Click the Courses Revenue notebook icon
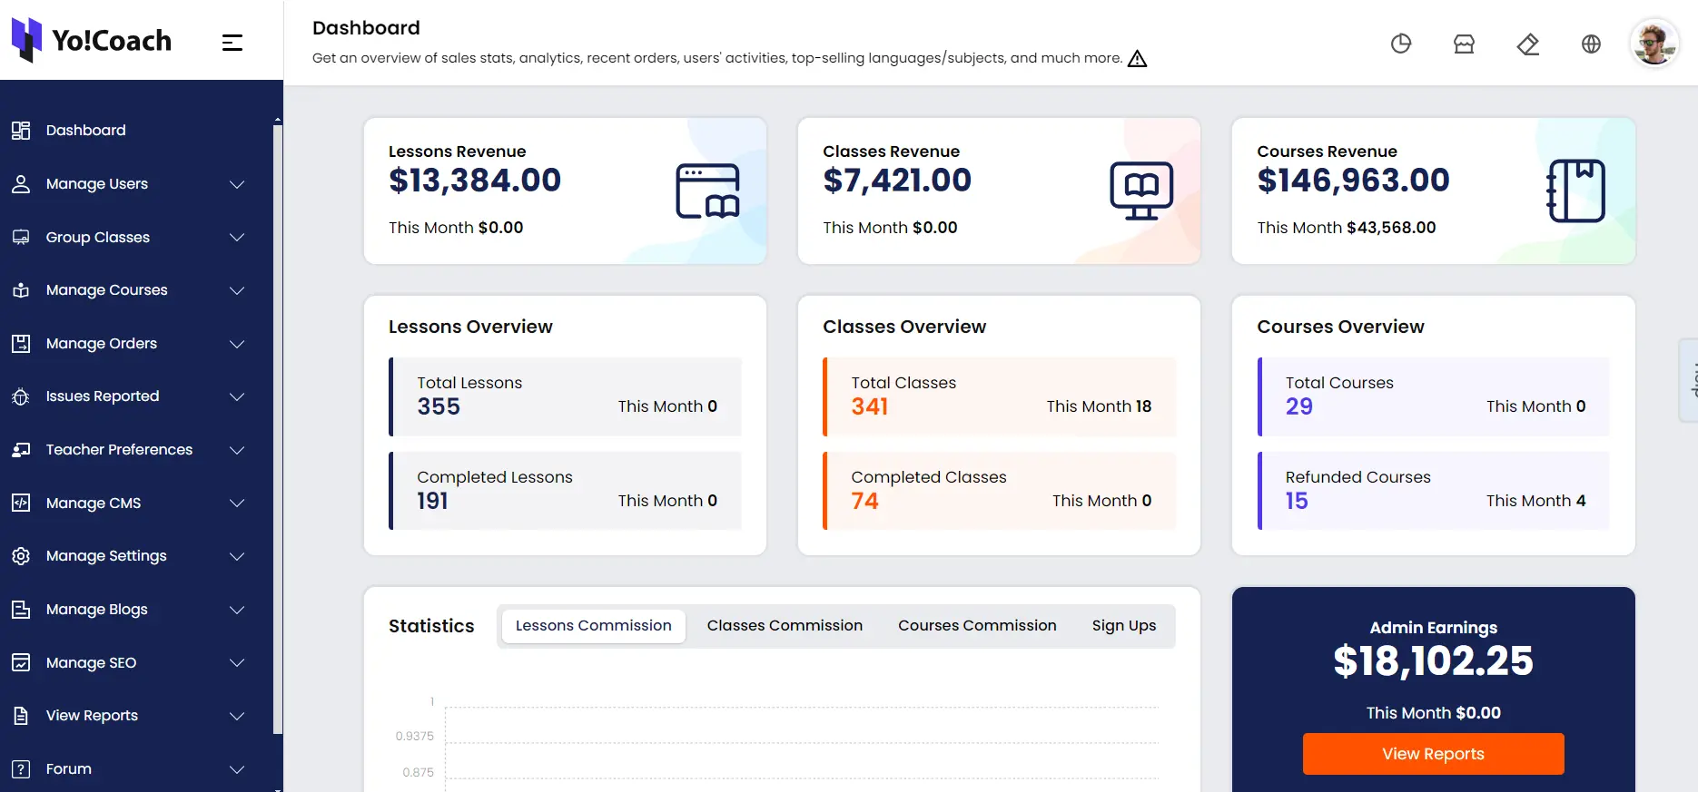Viewport: 1698px width, 792px height. click(1575, 191)
